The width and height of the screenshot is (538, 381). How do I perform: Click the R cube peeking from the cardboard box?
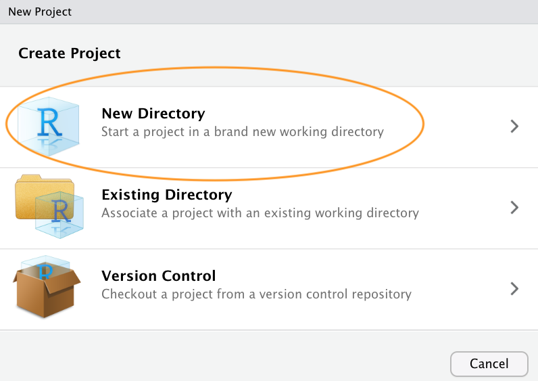[x=46, y=269]
